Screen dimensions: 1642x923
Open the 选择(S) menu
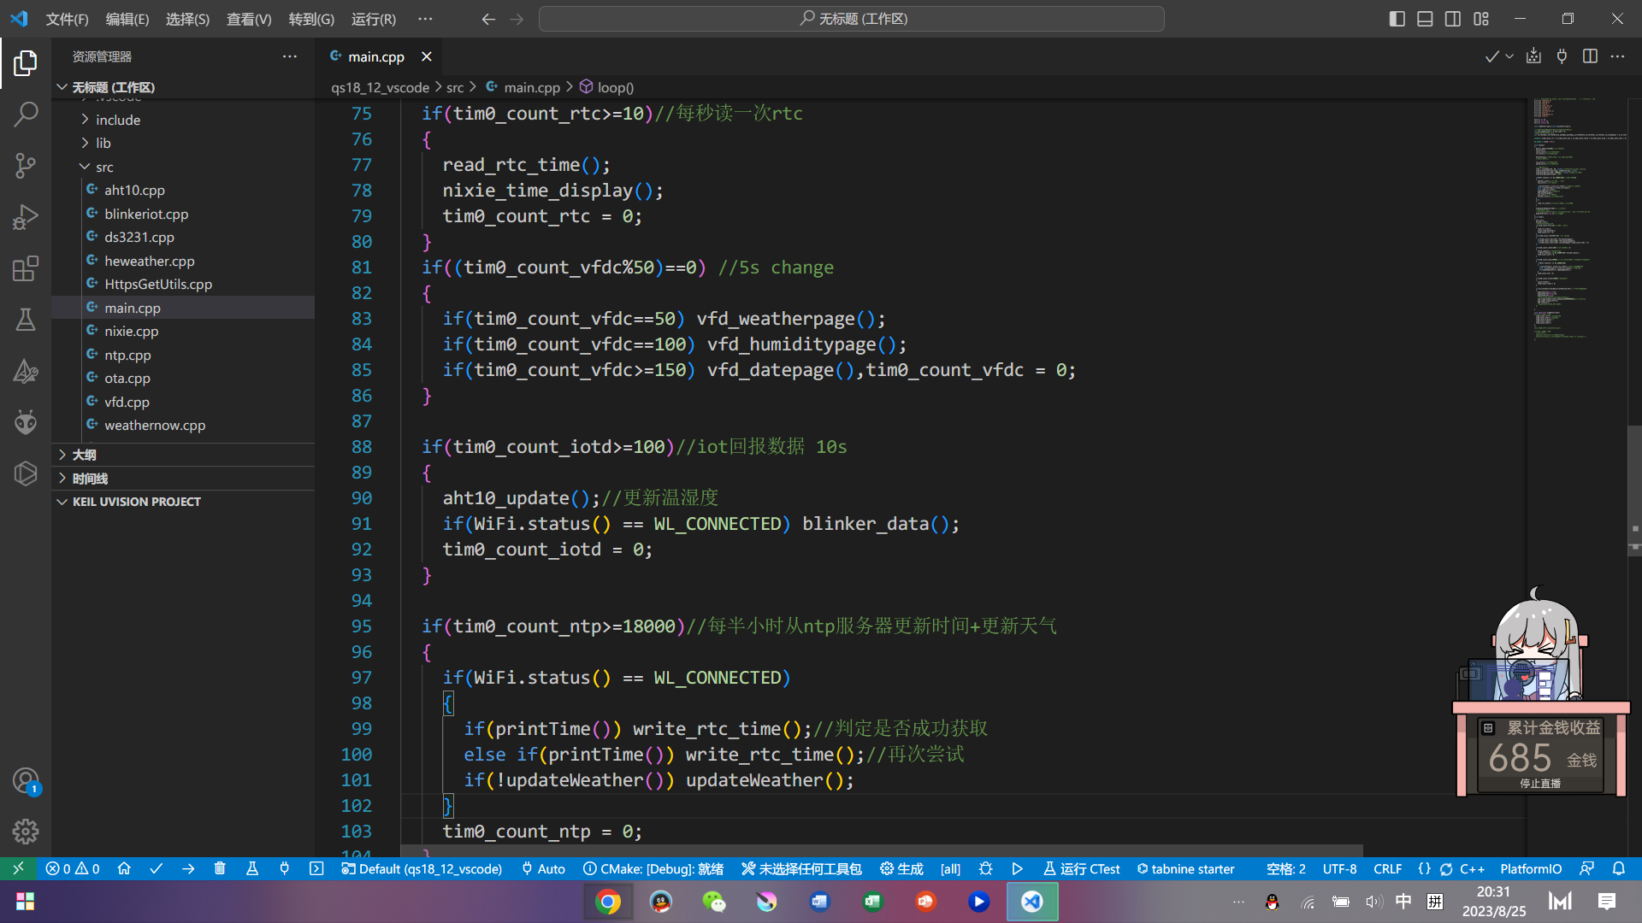coord(187,19)
